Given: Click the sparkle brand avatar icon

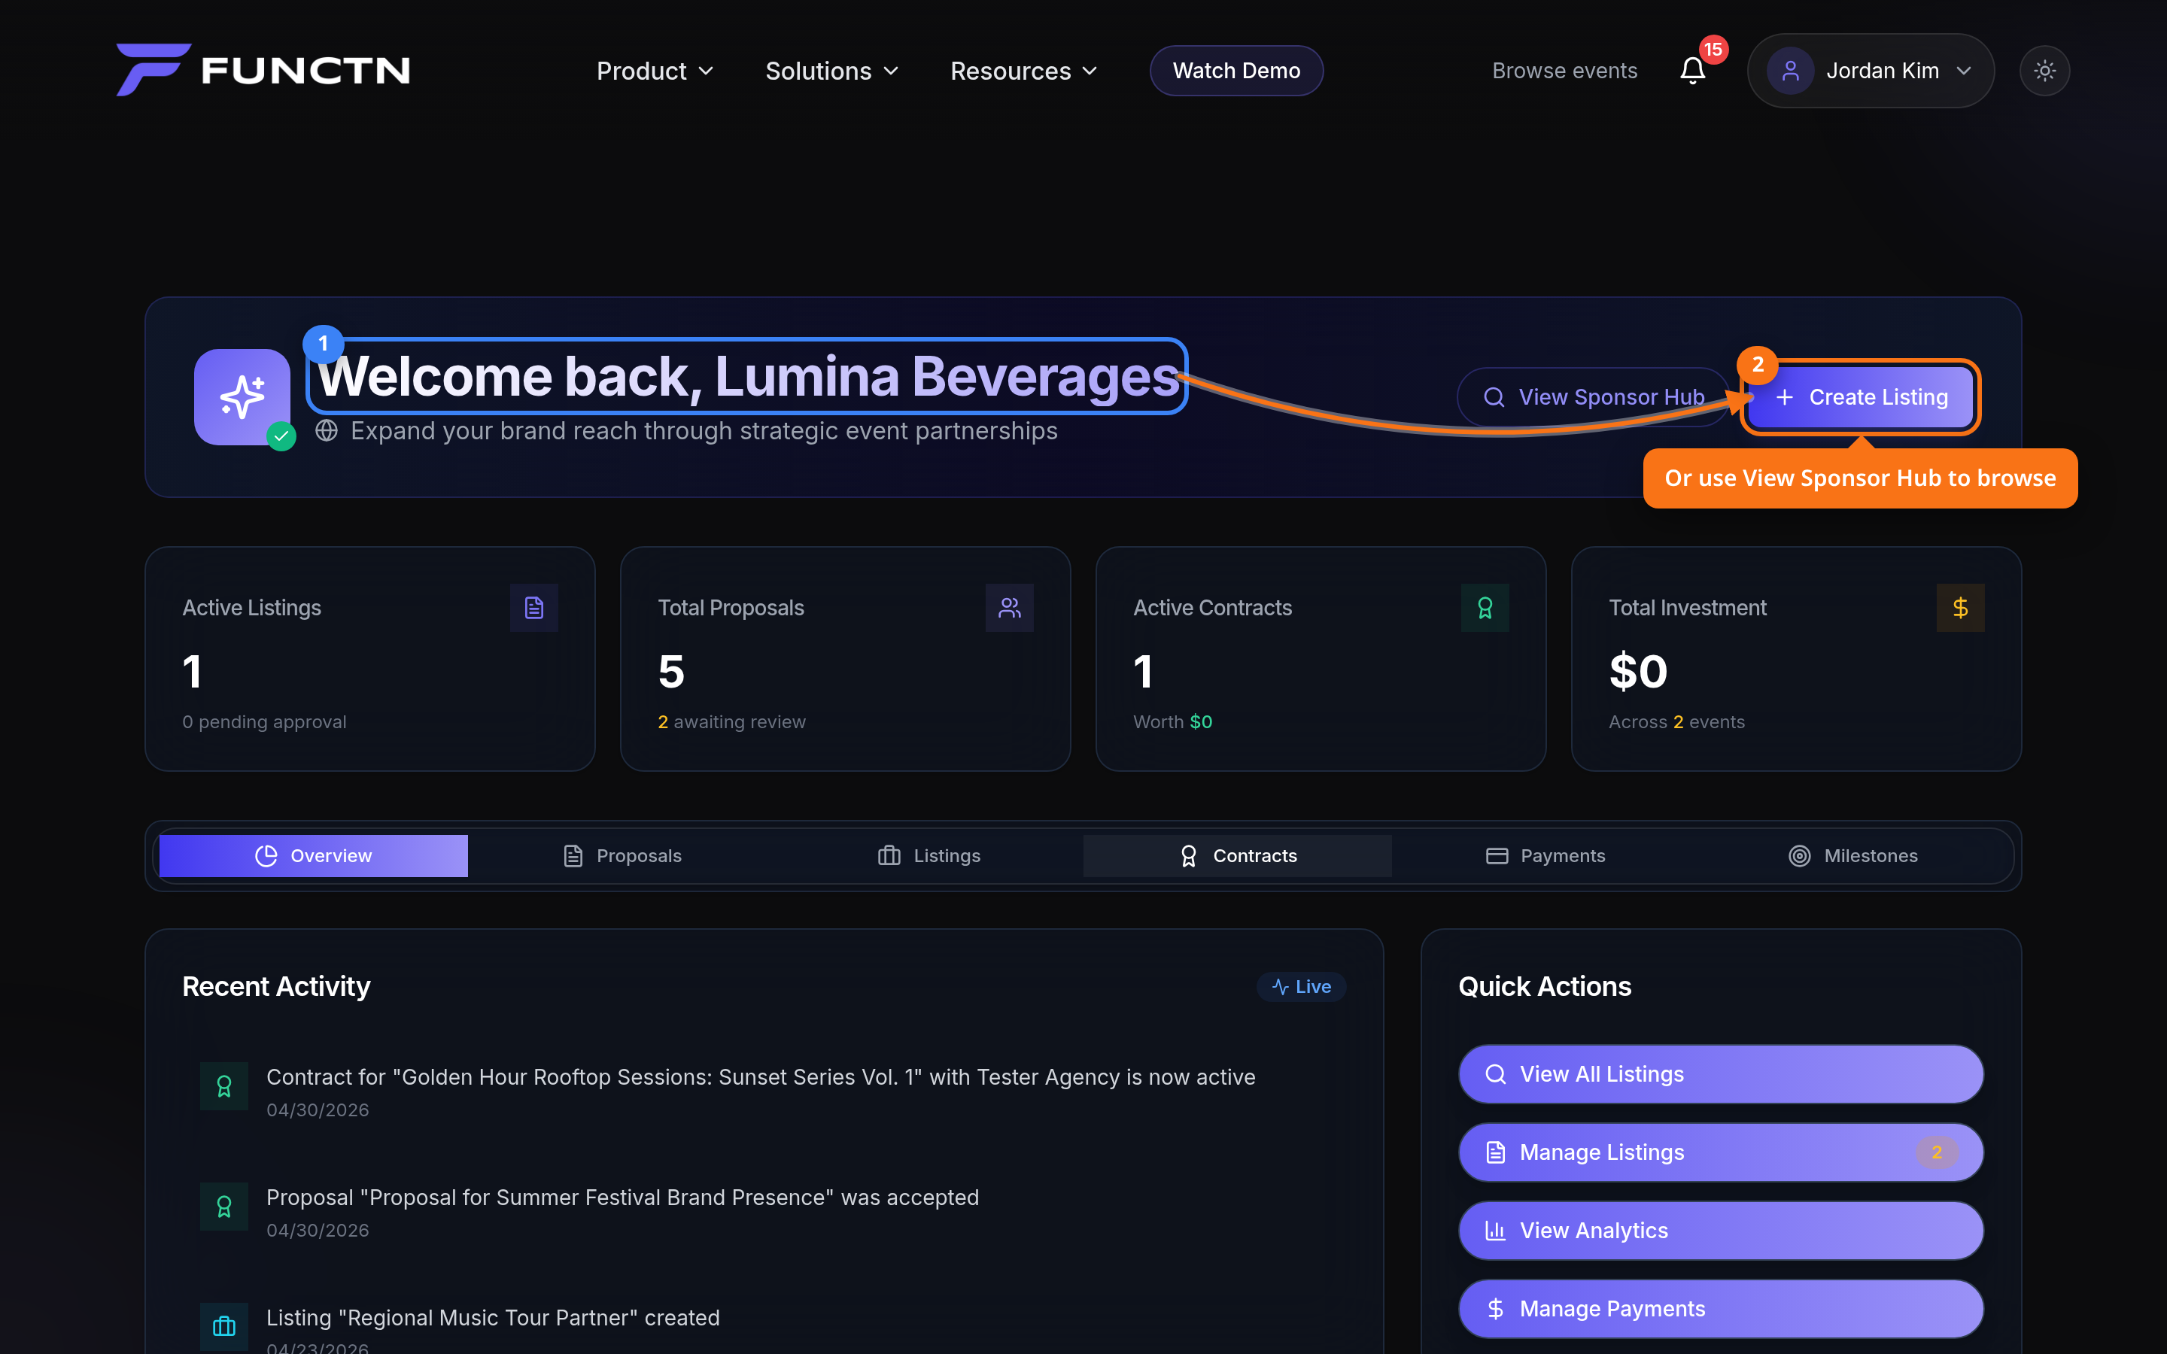Looking at the screenshot, I should [x=242, y=396].
